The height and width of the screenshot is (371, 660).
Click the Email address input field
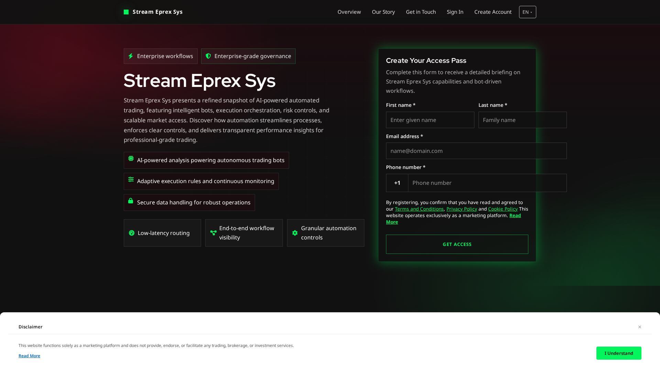[476, 151]
